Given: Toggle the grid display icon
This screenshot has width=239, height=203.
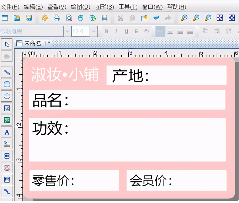Looking at the screenshot, I should click(105, 18).
